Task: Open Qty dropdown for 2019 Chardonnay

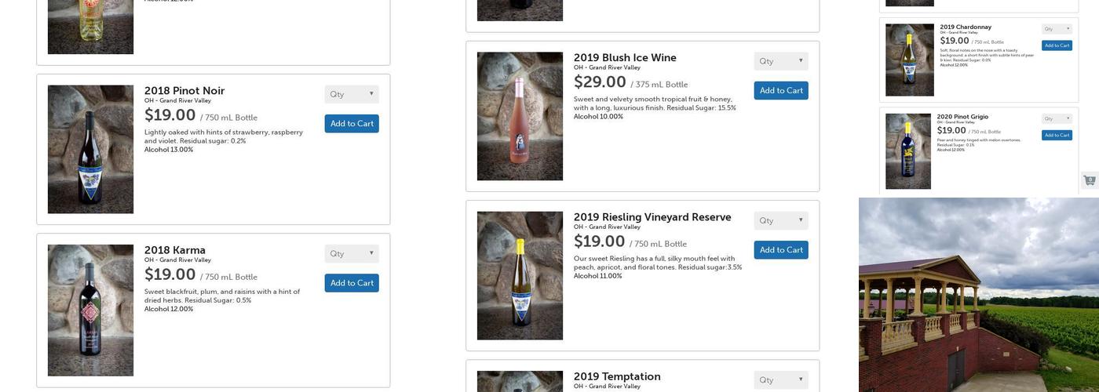Action: point(1057,29)
